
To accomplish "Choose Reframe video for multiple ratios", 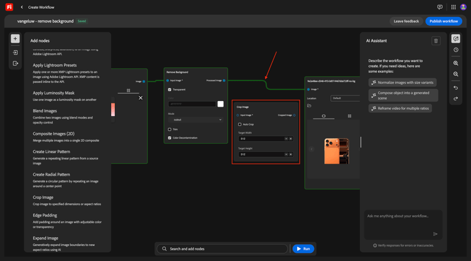I will pos(400,109).
